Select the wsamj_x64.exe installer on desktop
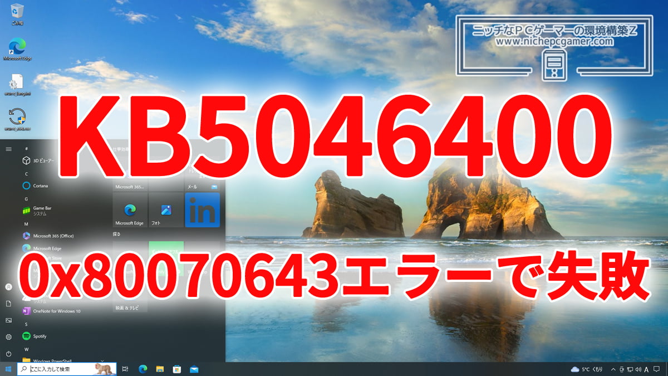The height and width of the screenshot is (376, 668). 17,119
